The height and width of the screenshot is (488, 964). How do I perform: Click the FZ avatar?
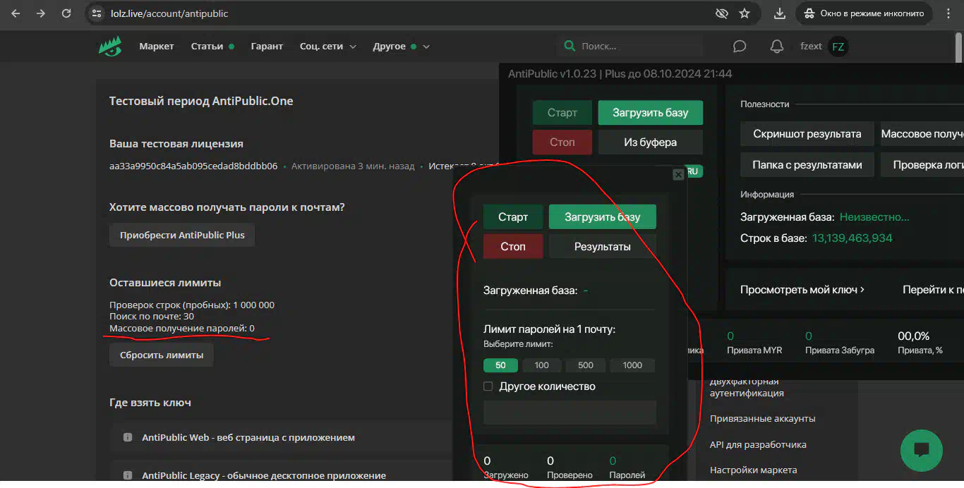click(x=838, y=47)
